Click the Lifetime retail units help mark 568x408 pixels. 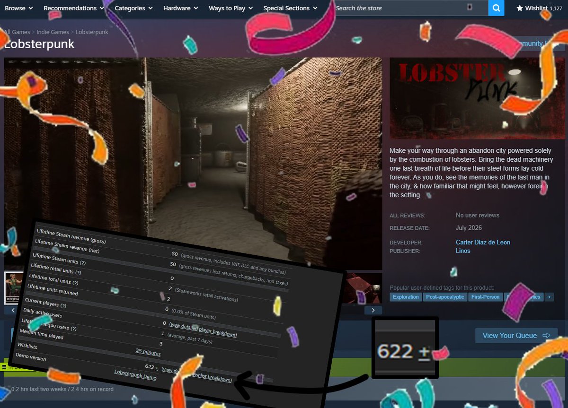(x=78, y=272)
